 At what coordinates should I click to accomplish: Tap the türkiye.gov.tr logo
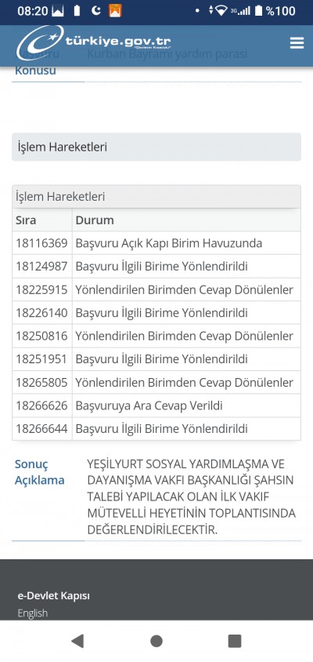94,42
